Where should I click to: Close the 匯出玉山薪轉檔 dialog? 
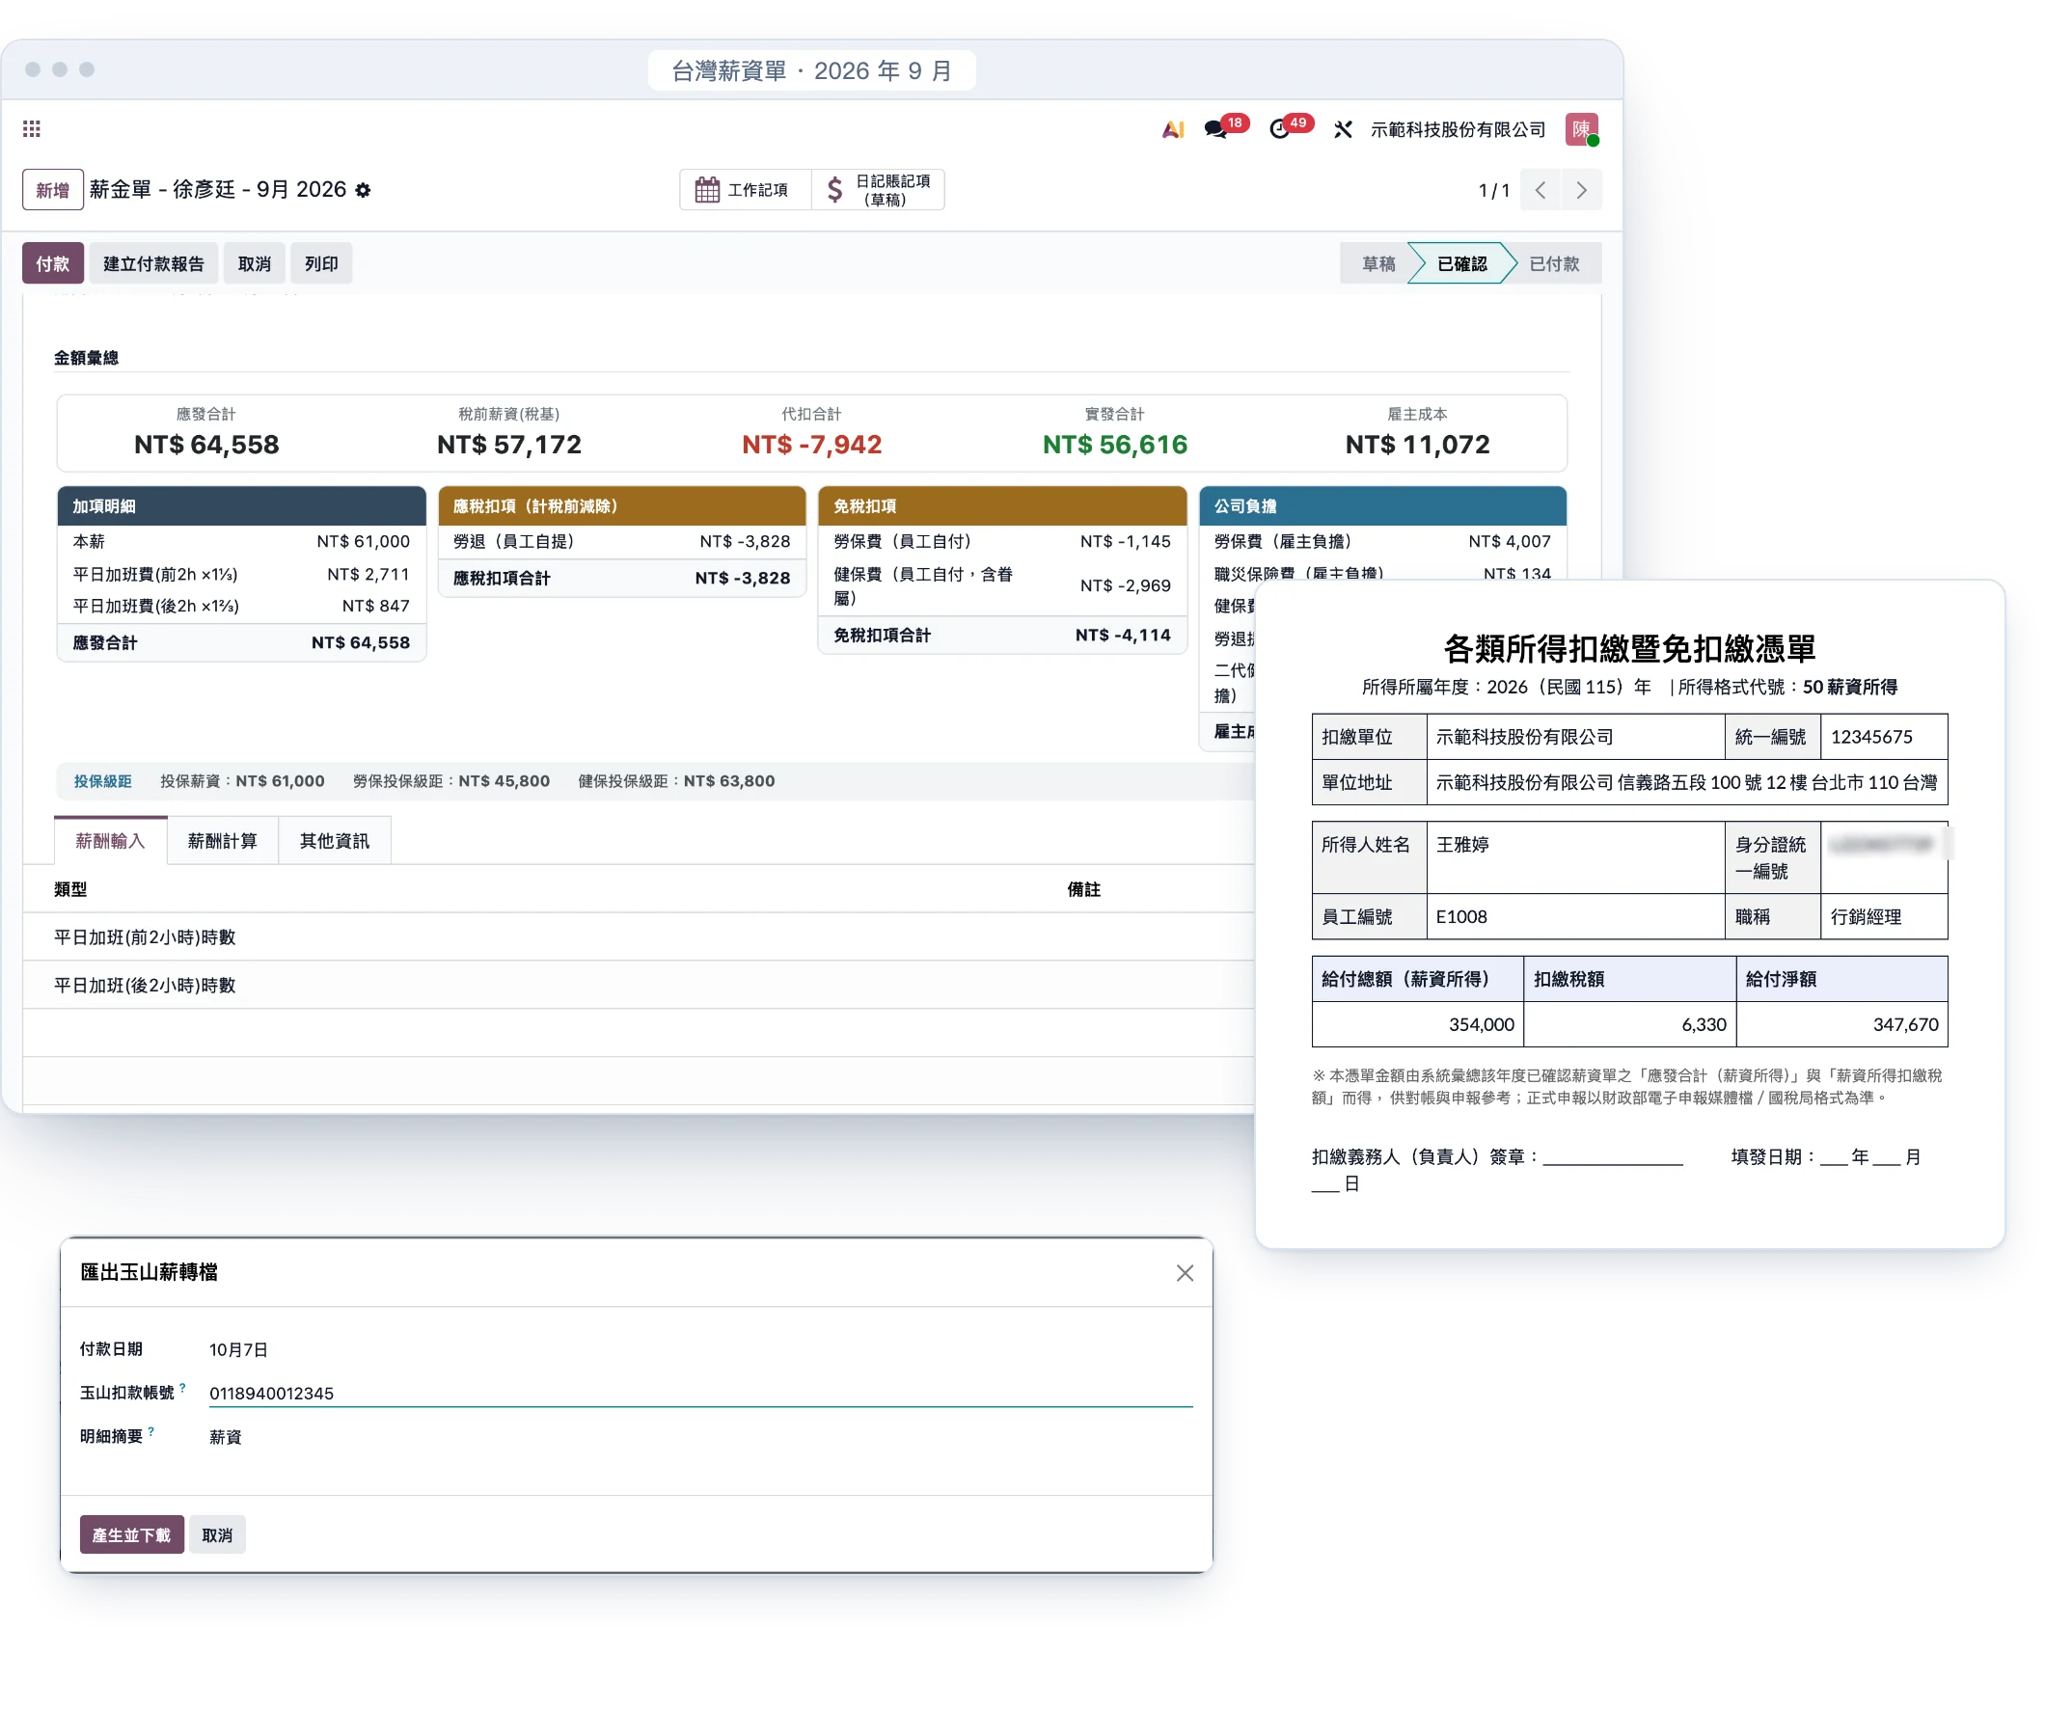pyautogui.click(x=1184, y=1272)
